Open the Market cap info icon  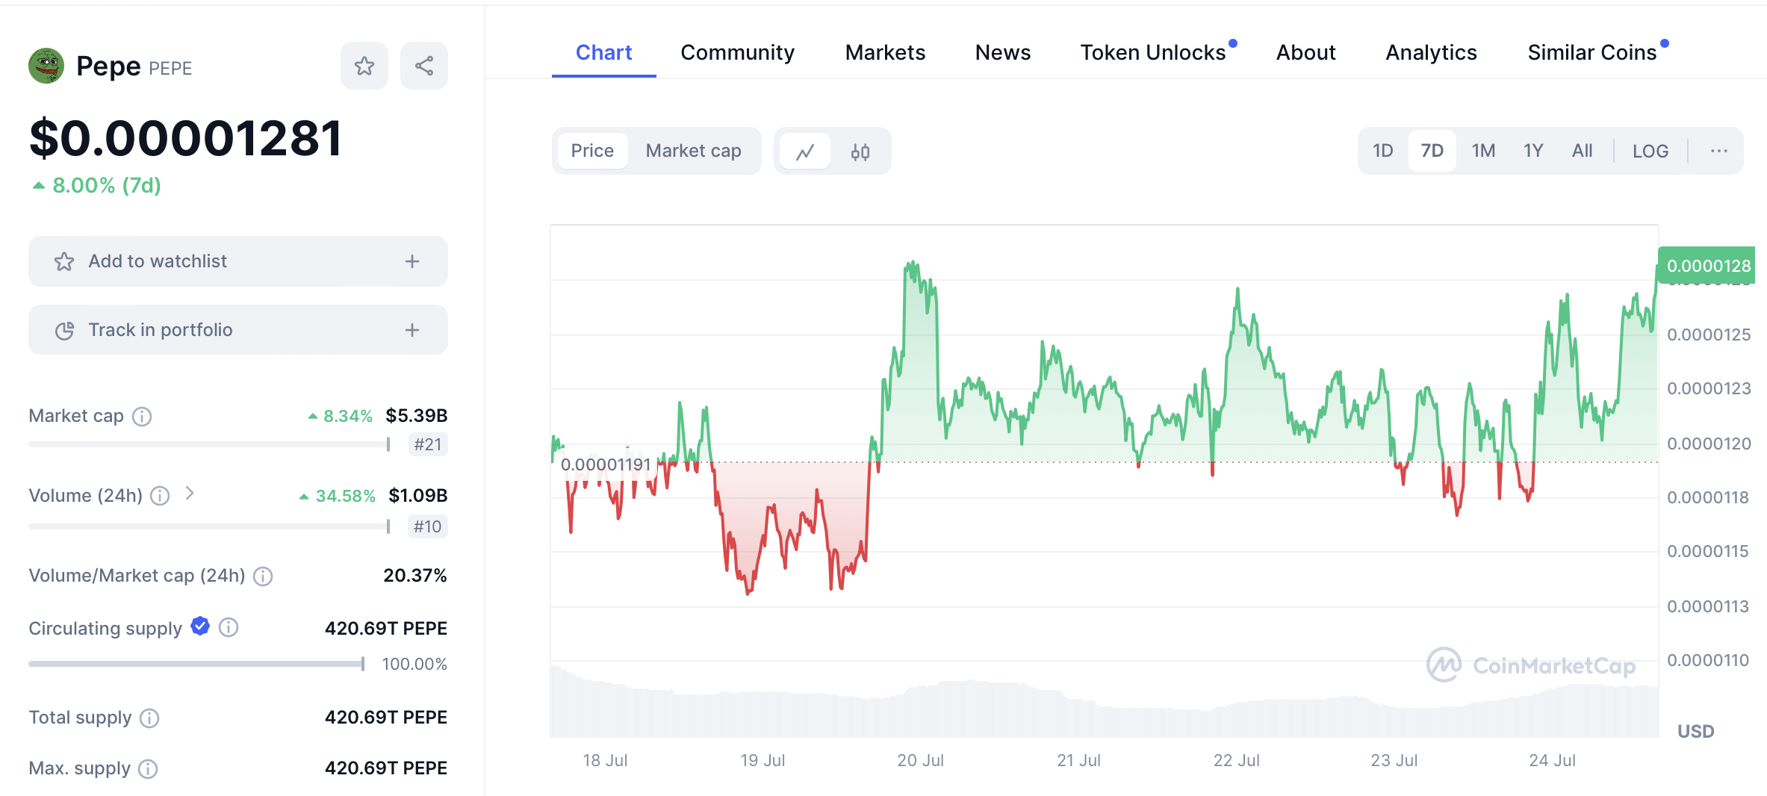coord(142,417)
